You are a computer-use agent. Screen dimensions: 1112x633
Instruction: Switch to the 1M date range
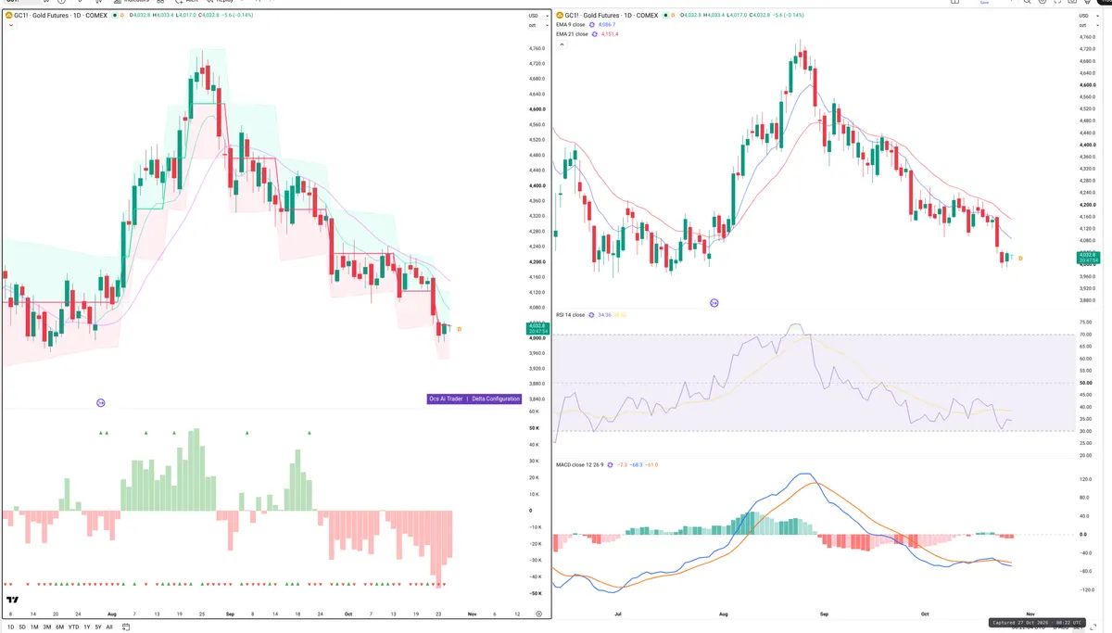34,627
